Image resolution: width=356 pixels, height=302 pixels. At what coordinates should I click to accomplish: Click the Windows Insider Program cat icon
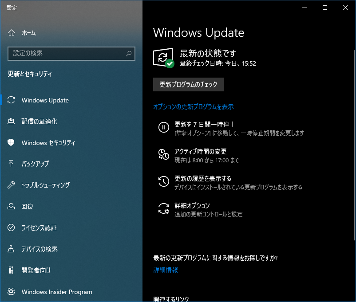pyautogui.click(x=11, y=291)
